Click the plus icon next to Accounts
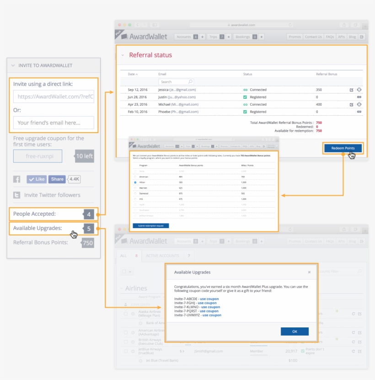Image resolution: width=375 pixels, height=380 pixels. pos(202,37)
